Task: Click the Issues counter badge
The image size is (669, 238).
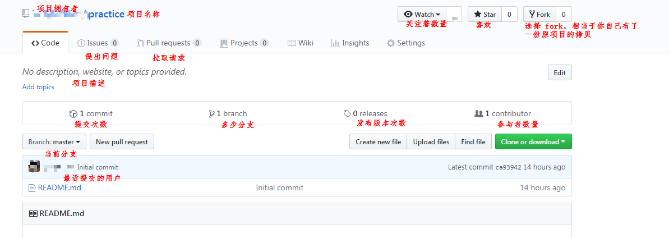Action: [114, 43]
